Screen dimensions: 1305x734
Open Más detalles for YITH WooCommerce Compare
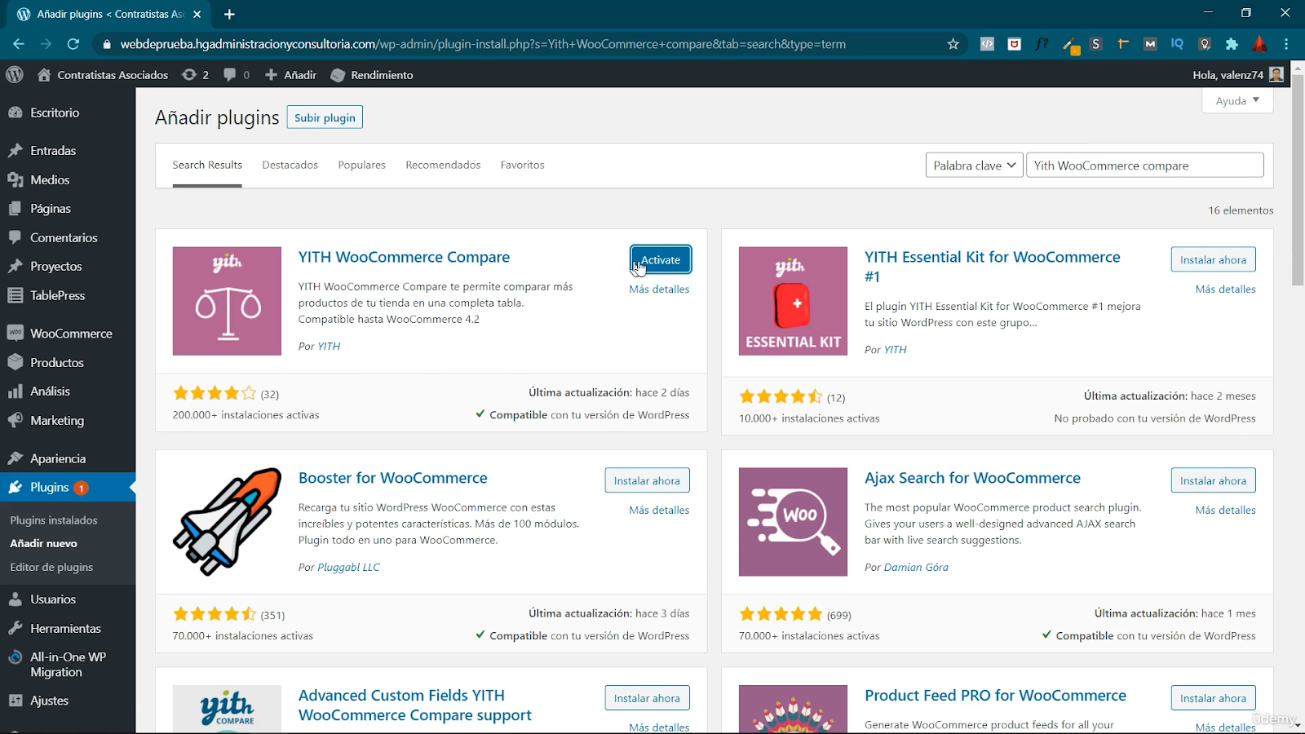click(x=659, y=289)
